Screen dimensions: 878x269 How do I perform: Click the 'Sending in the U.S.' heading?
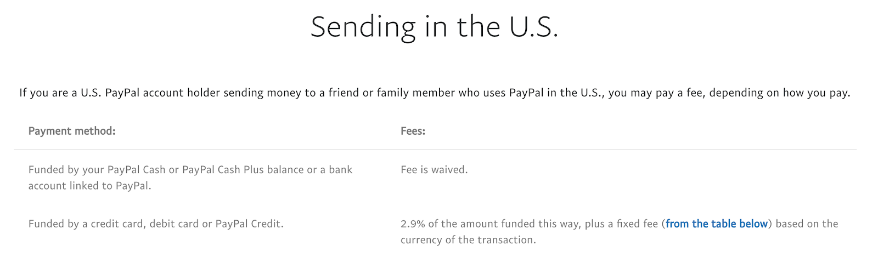(x=435, y=26)
